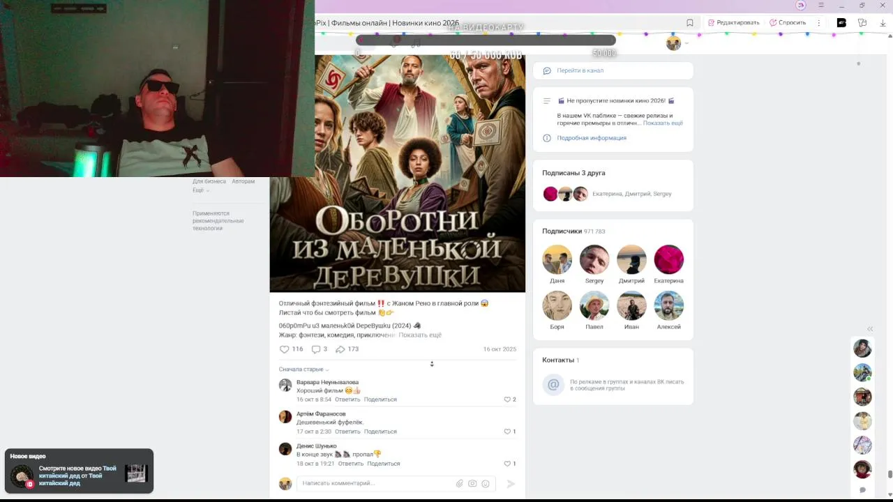Open the post comments icon showing 3
The width and height of the screenshot is (893, 502).
coord(316,349)
